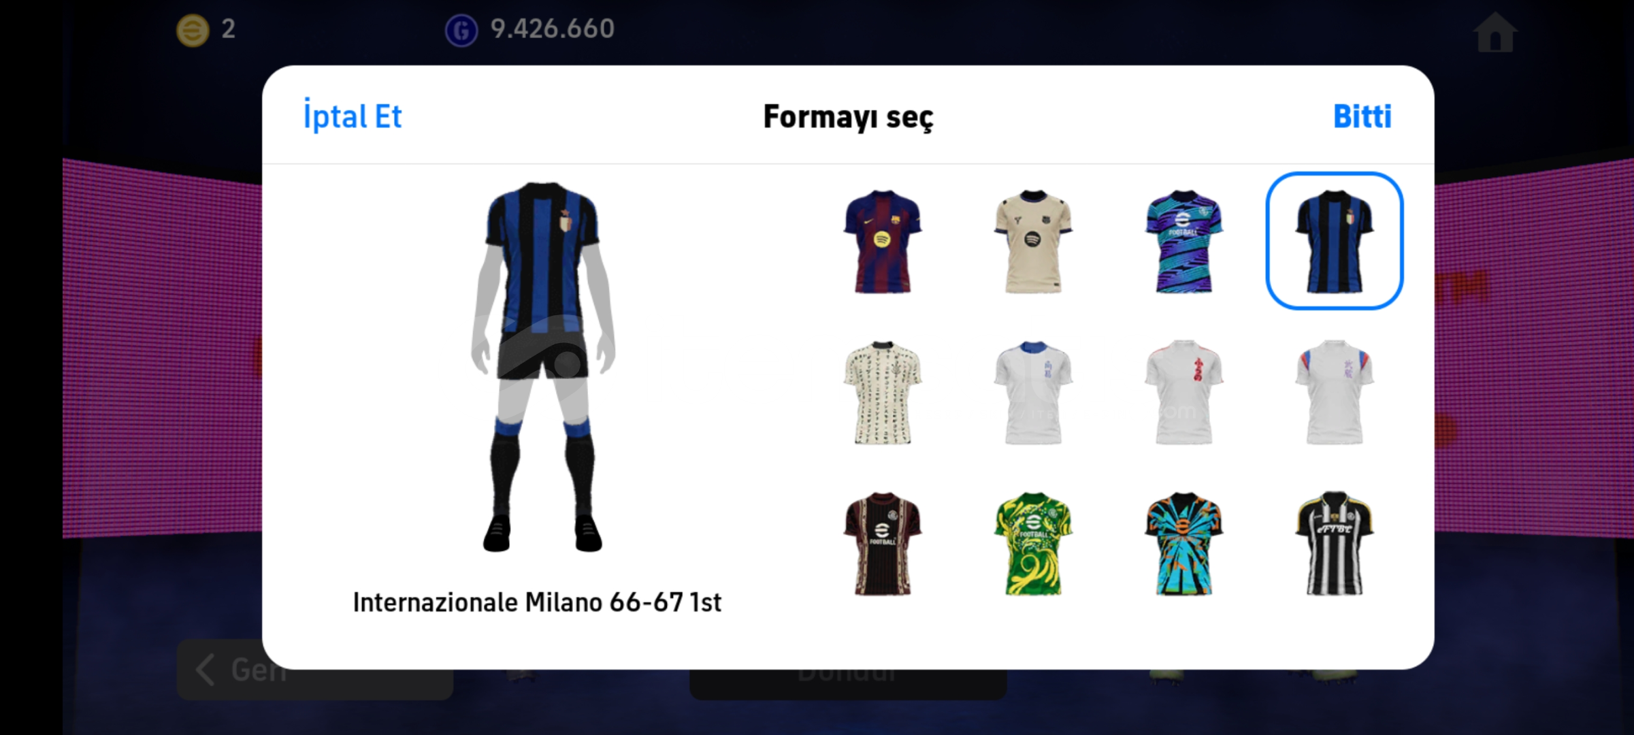
Task: Select the maroon striped eFootball jersey
Action: (x=883, y=544)
